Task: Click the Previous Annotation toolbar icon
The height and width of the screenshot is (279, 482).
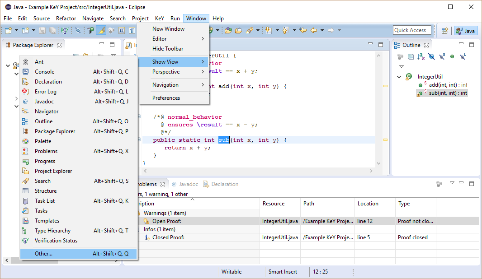Action: click(286, 30)
